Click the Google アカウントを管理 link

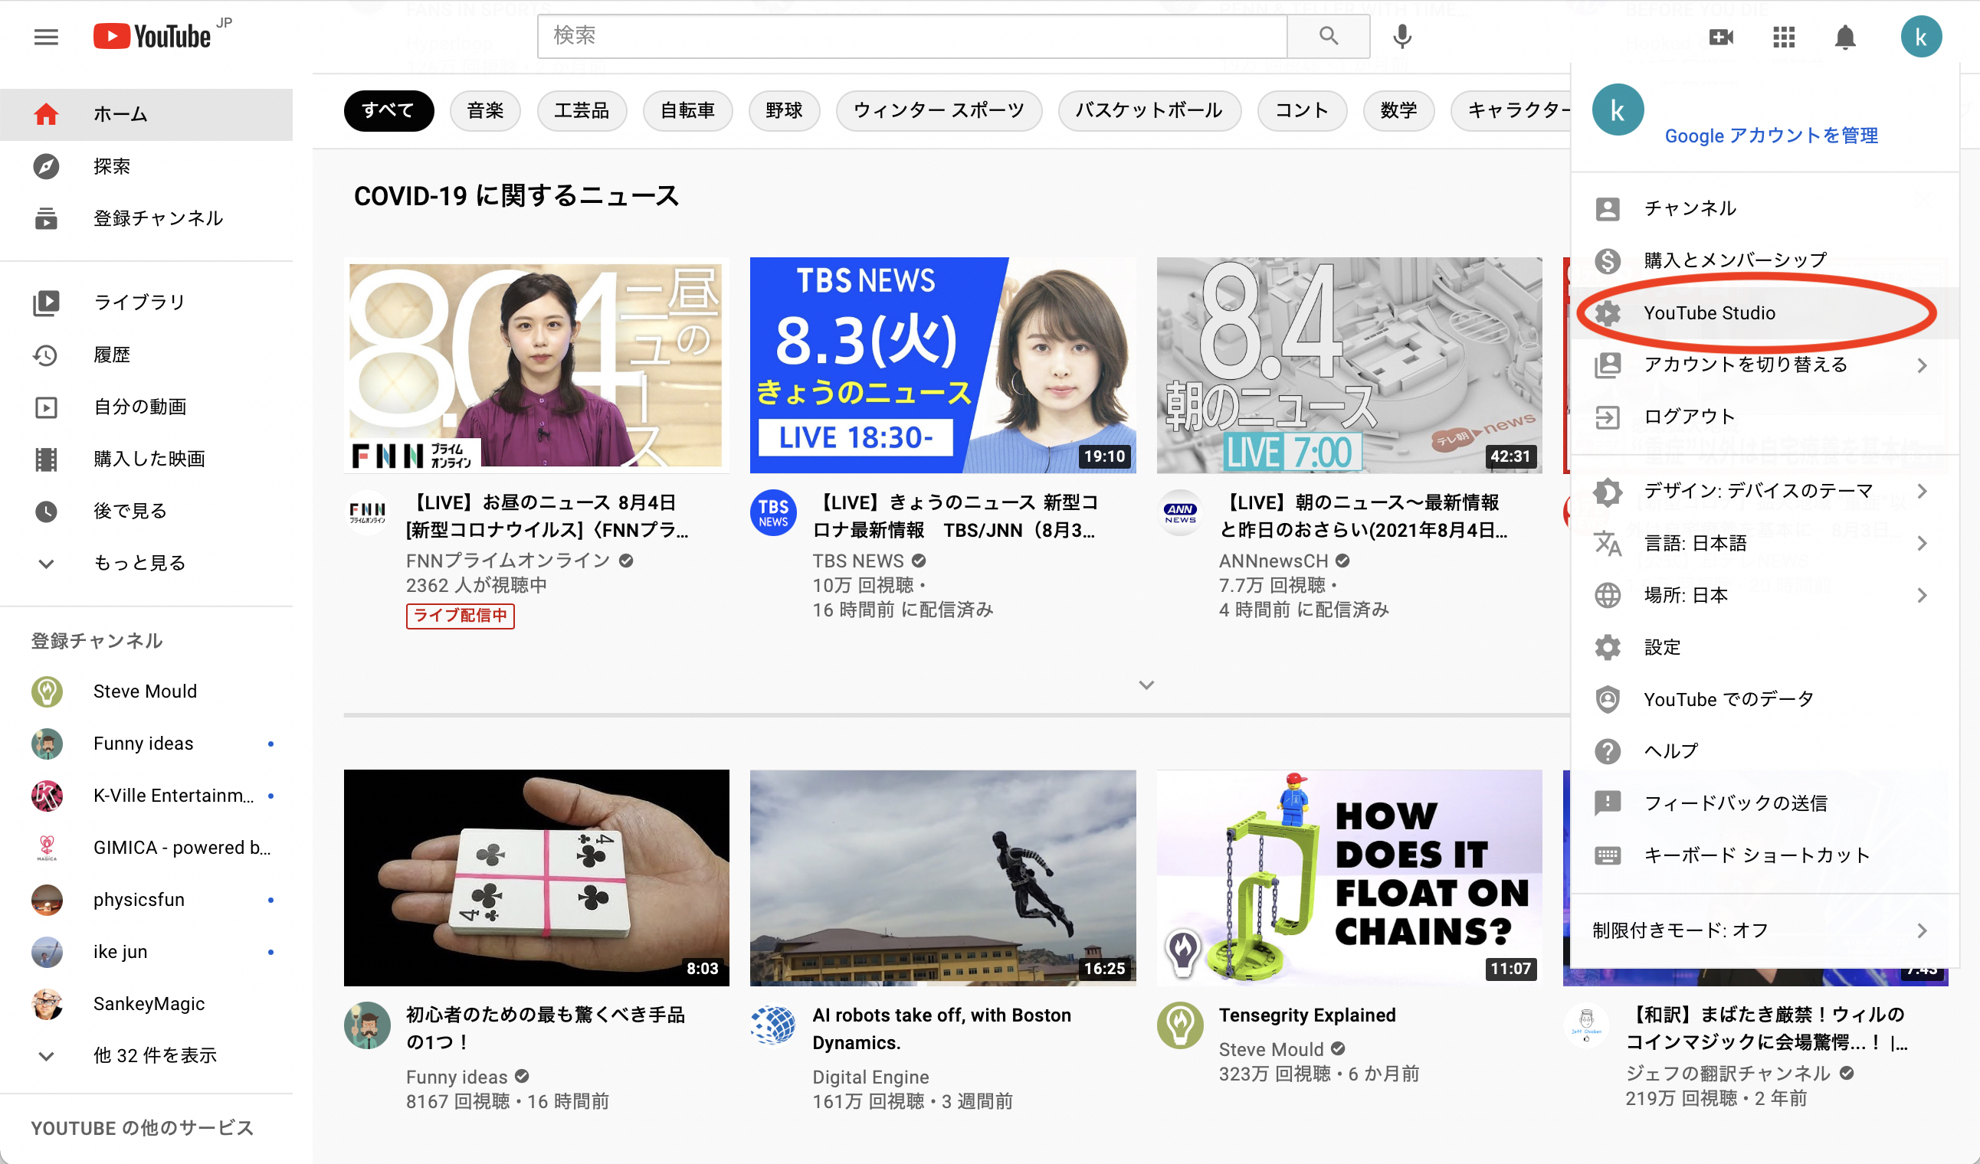(1771, 135)
